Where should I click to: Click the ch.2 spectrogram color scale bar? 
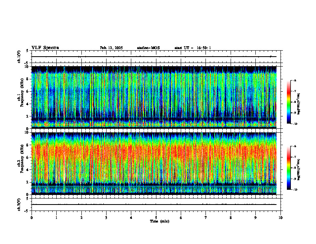point(288,168)
